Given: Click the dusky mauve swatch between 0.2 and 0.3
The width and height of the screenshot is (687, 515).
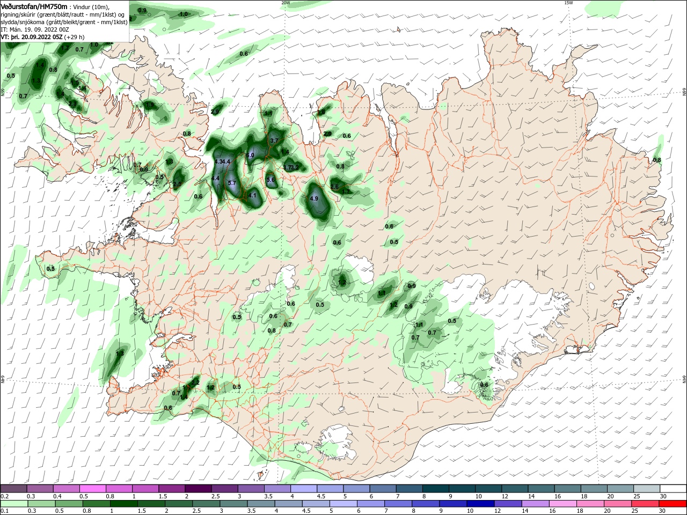Looking at the screenshot, I should coord(13,488).
